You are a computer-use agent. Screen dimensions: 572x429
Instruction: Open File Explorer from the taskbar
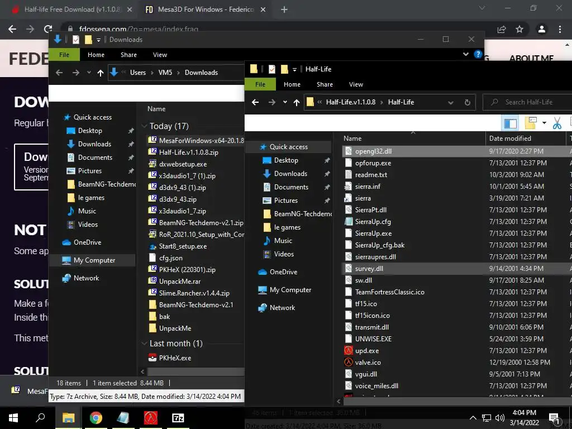[x=68, y=418]
